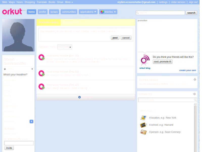Open the Dec 27 daily fortune icon

[41, 58]
